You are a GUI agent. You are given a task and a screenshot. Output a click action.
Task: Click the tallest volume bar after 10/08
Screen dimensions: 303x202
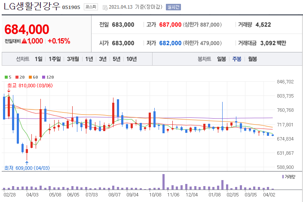(x=163, y=182)
